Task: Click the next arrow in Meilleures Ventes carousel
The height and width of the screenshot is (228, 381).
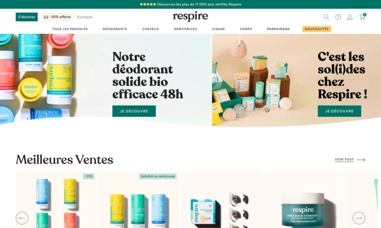Action: pos(359,218)
